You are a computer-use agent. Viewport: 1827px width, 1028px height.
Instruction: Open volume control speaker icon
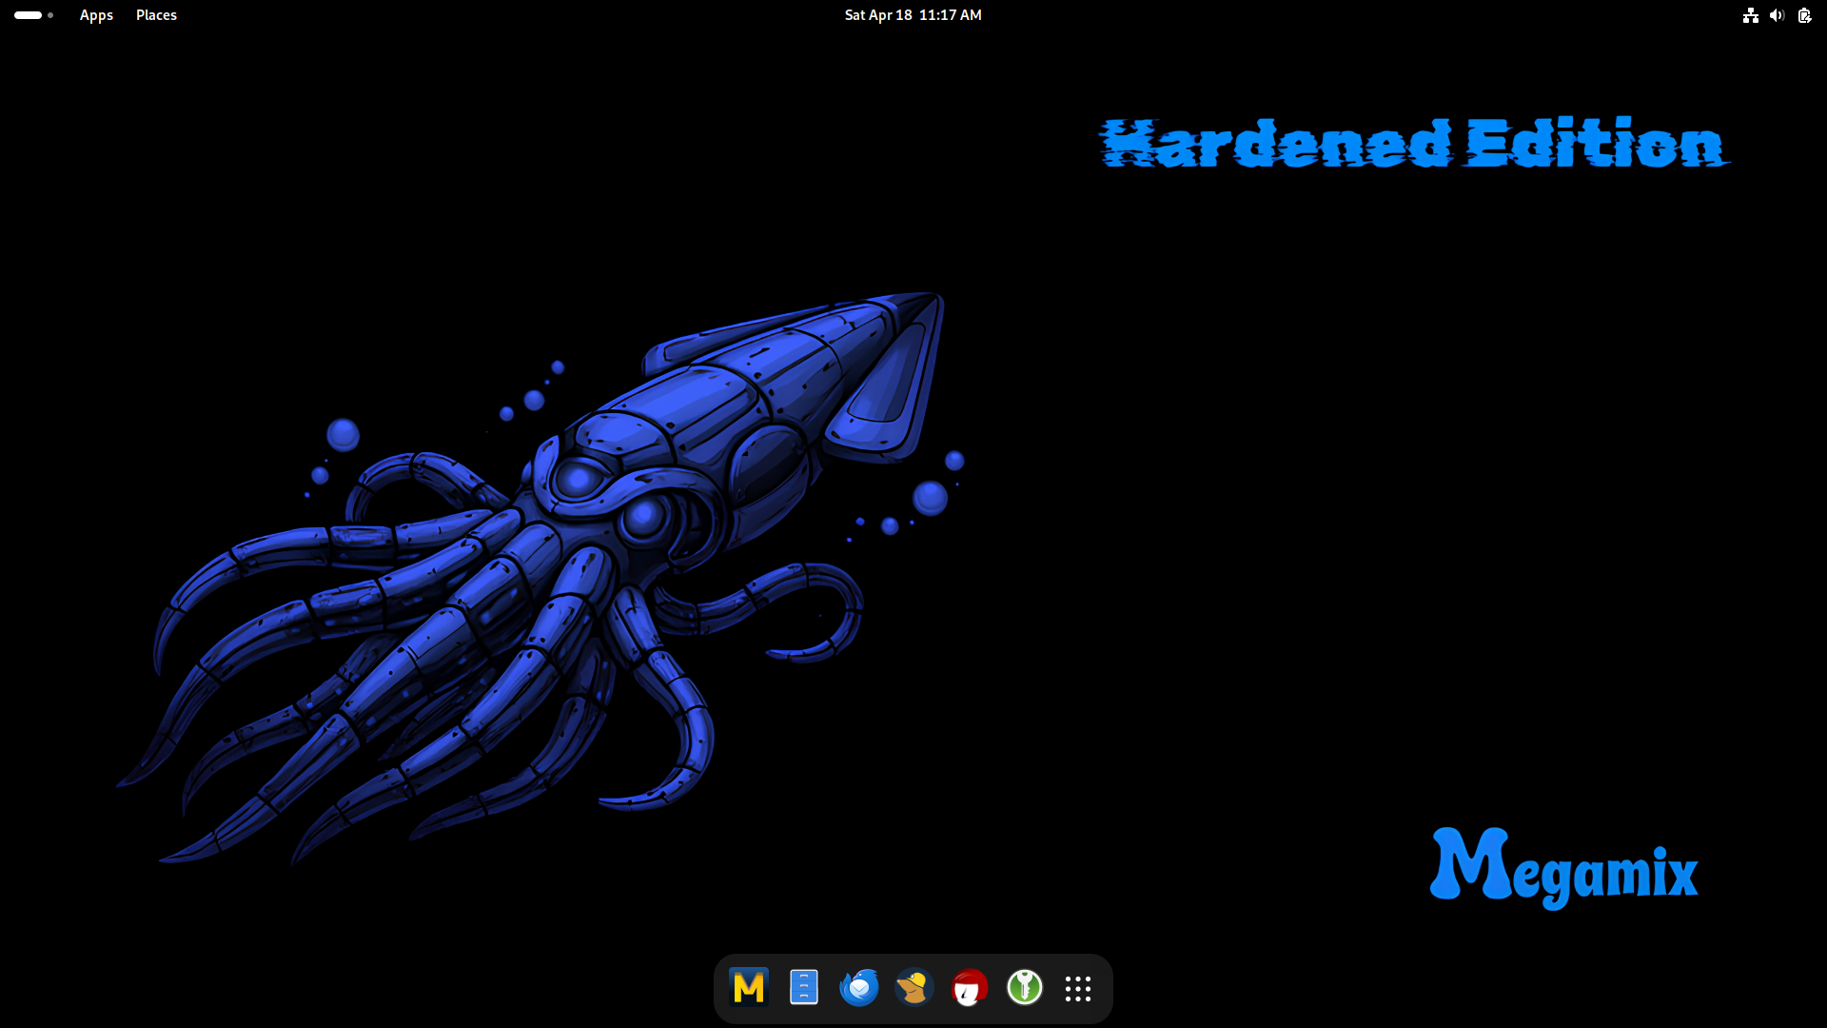[x=1777, y=15]
